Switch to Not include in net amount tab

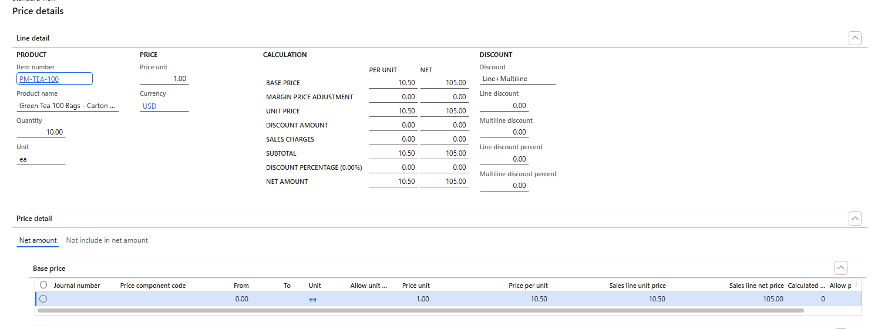pos(107,240)
